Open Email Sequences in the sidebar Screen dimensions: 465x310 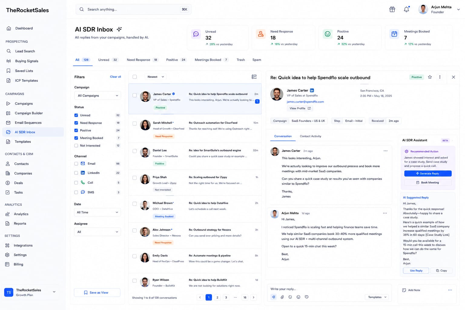(28, 123)
